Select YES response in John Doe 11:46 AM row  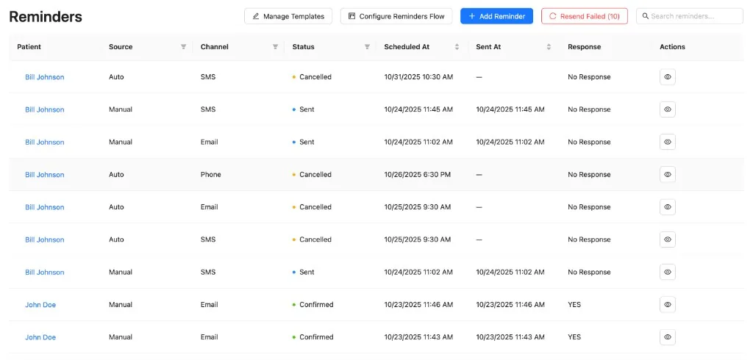click(574, 304)
